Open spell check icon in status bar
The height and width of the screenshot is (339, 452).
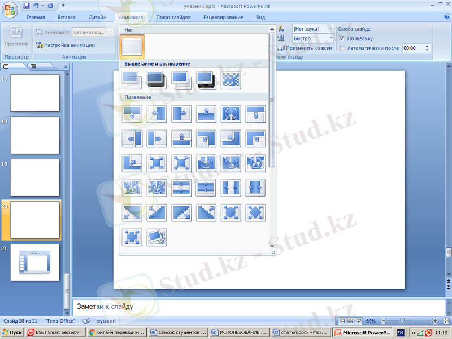pos(86,321)
